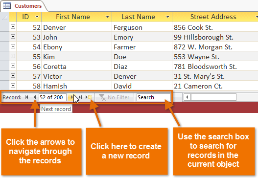Screen dimensions: 258x178
Task: Click the first name cell Kim
Action: coord(76,57)
